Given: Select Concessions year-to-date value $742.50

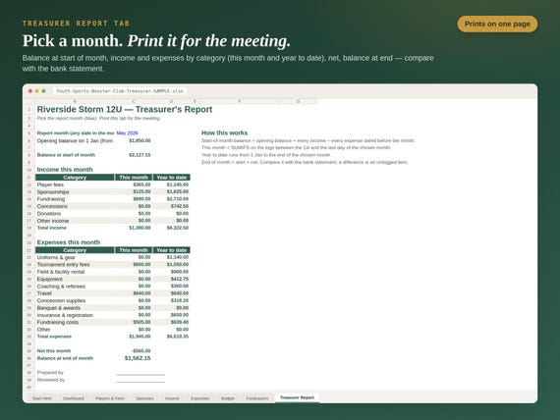Looking at the screenshot, I should 180,206.
